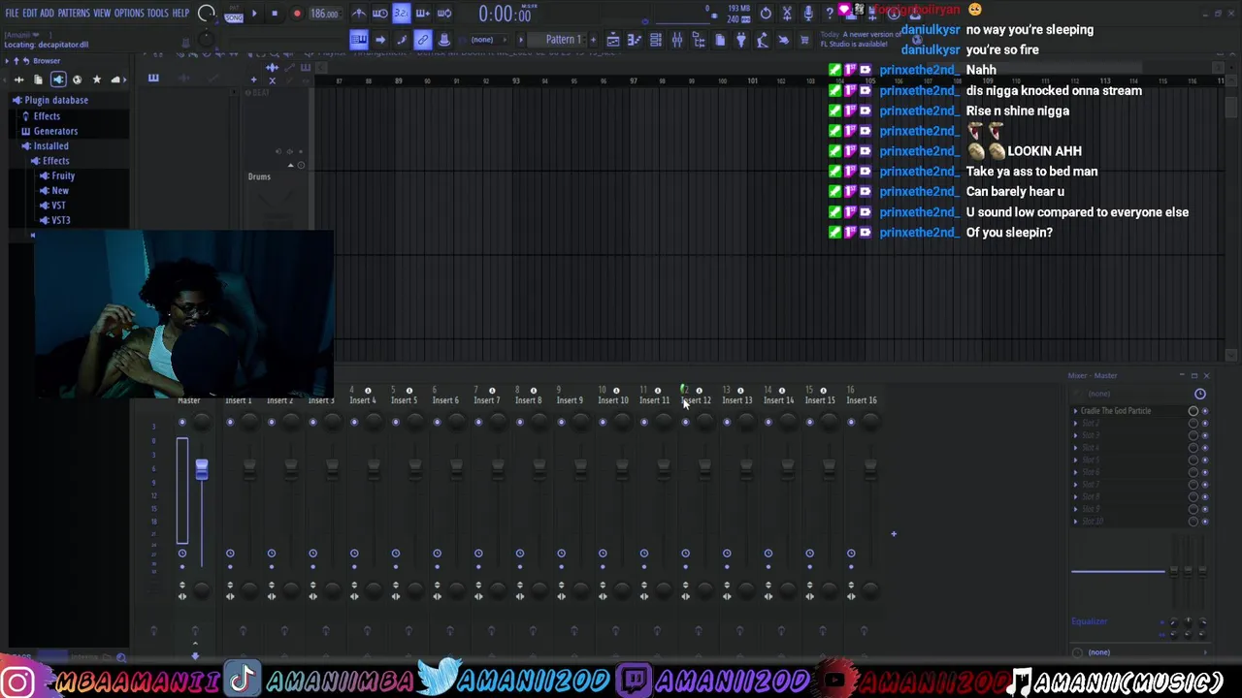Click the Equalizer label in mixer
This screenshot has height=698, width=1242.
pyautogui.click(x=1089, y=621)
